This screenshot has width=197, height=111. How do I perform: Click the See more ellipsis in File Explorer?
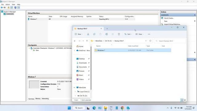tap(149, 34)
